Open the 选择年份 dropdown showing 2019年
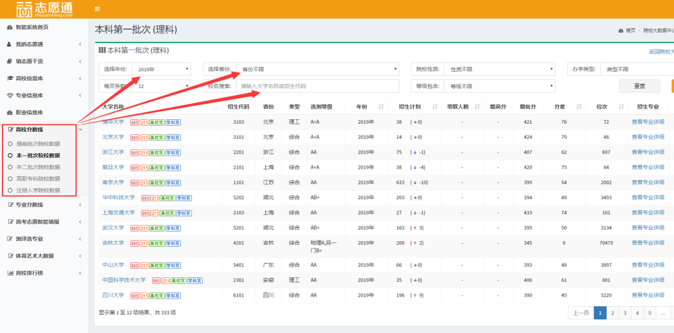Screen dimensions: 674x333 [x=162, y=69]
